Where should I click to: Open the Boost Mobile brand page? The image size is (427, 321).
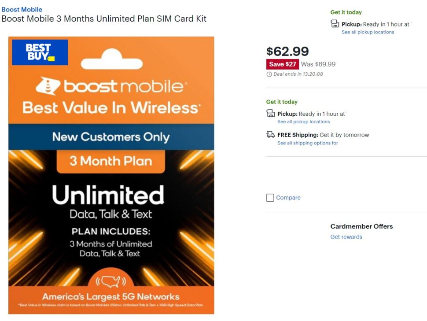coord(22,9)
